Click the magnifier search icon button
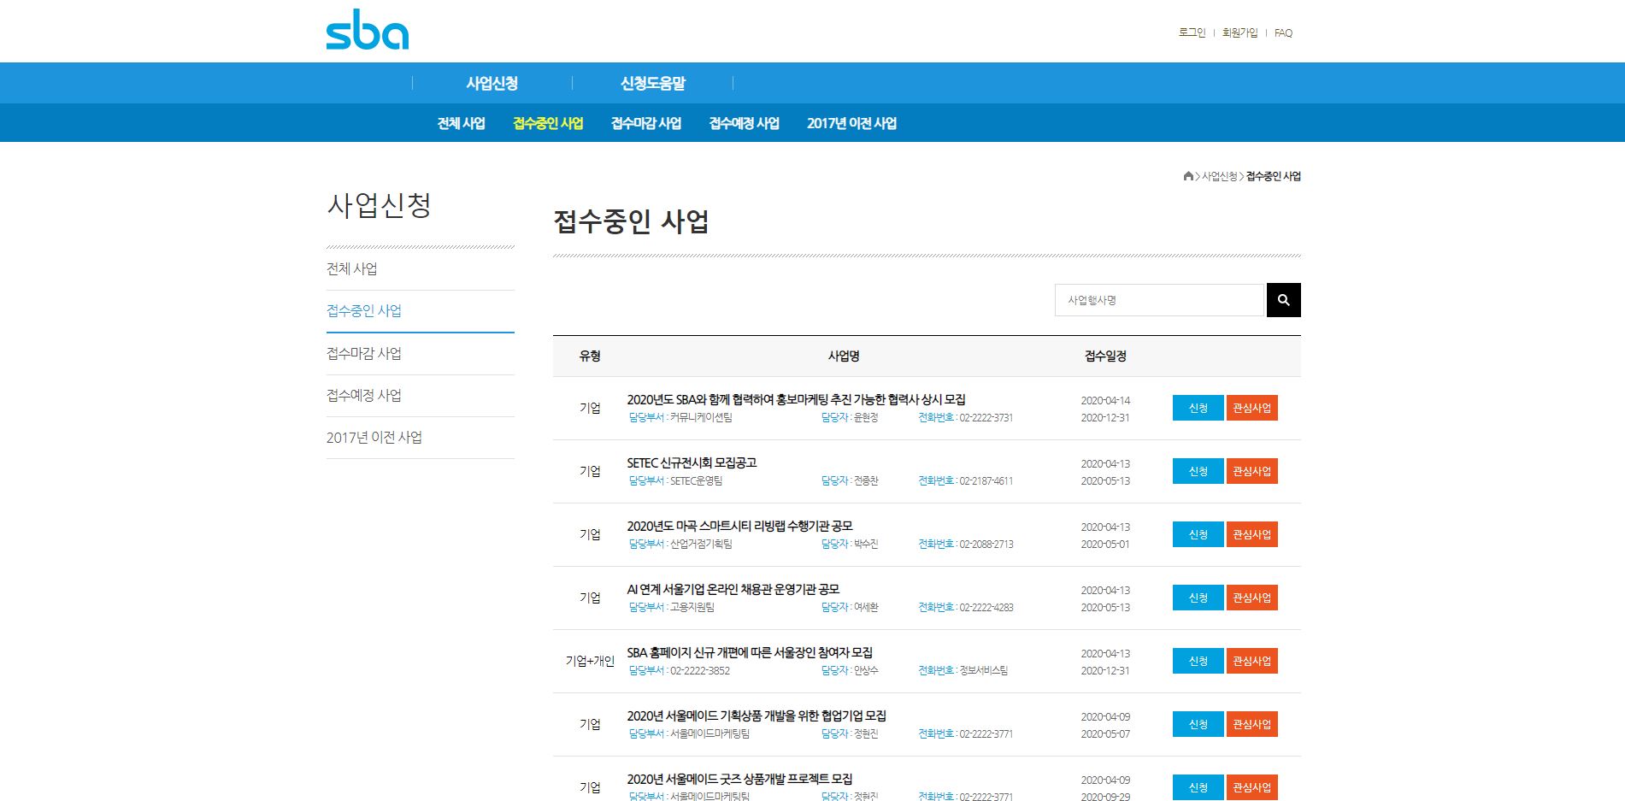Screen dimensions: 1625x801 1283,300
